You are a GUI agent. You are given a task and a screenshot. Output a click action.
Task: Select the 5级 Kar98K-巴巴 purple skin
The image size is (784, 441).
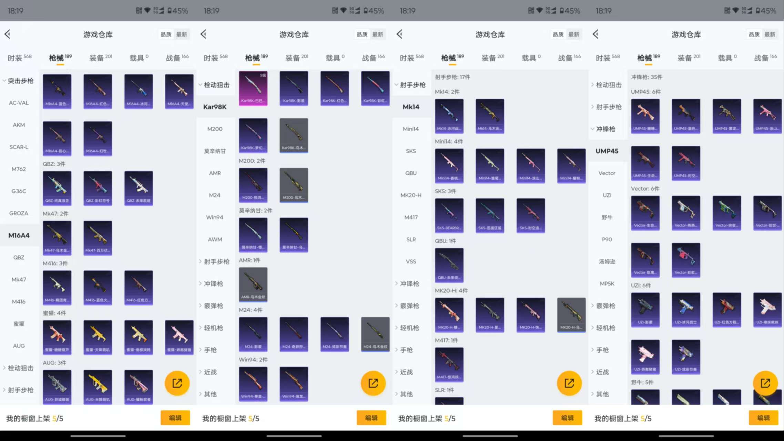tap(253, 88)
